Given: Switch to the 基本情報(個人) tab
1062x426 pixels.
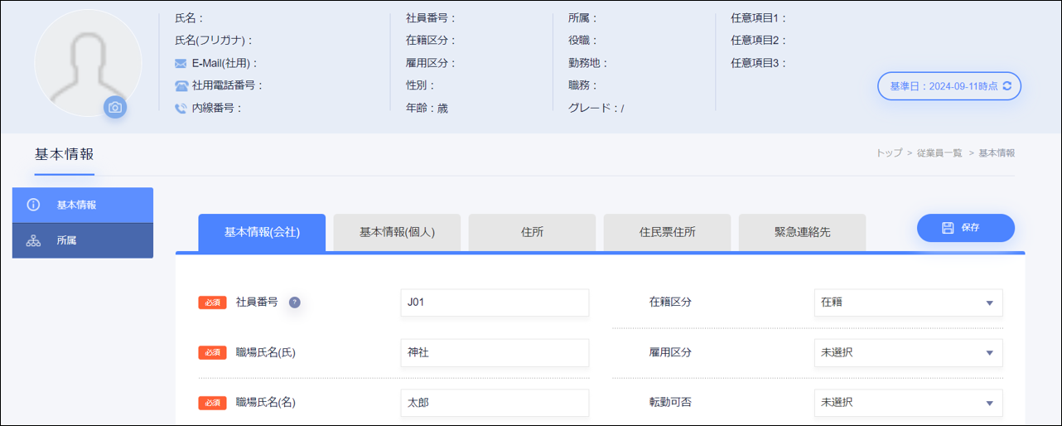Looking at the screenshot, I should coord(397,232).
